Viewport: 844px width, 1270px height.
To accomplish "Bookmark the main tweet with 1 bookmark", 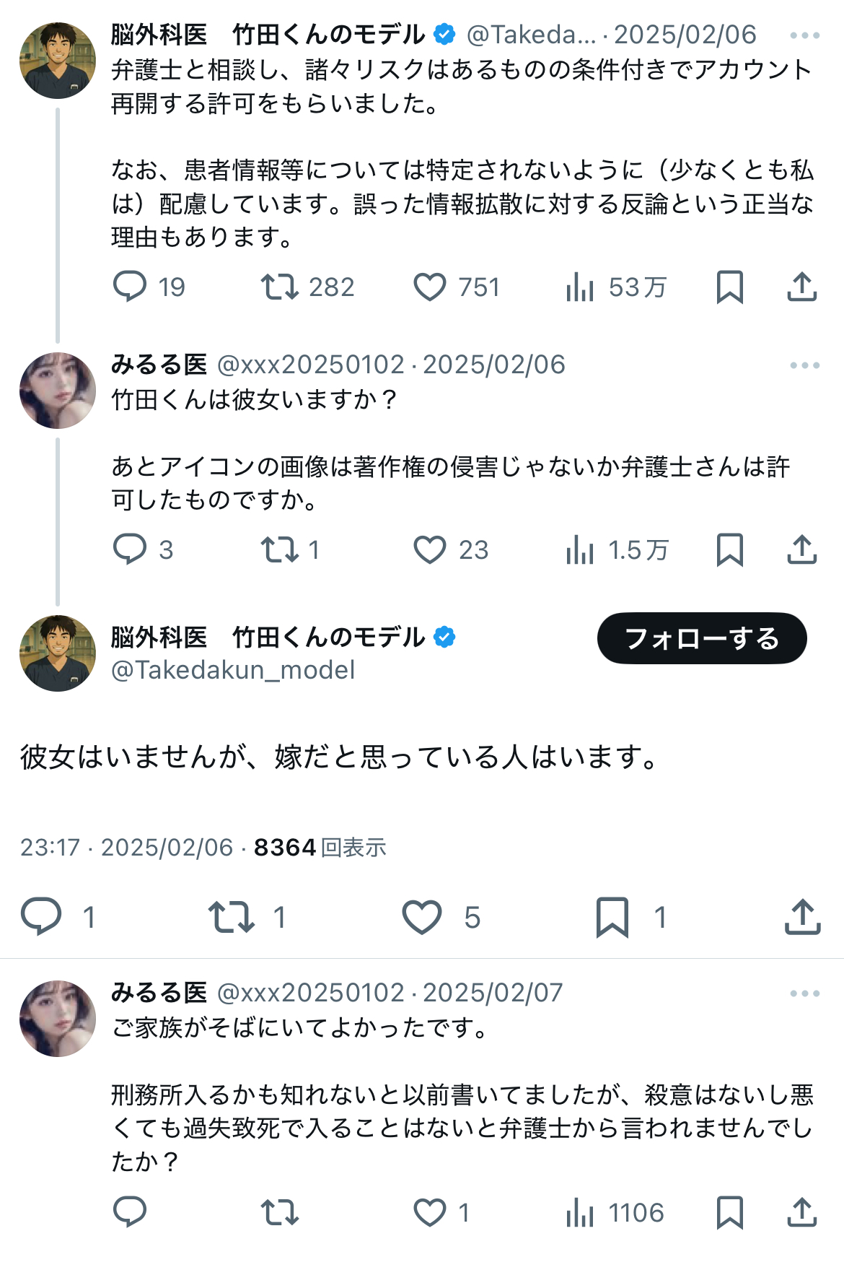I will 612,917.
